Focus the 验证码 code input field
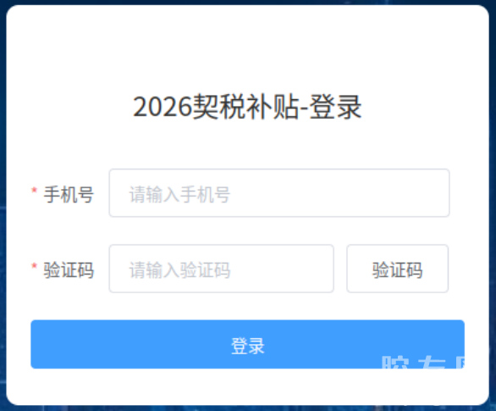The width and height of the screenshot is (496, 411). [222, 269]
